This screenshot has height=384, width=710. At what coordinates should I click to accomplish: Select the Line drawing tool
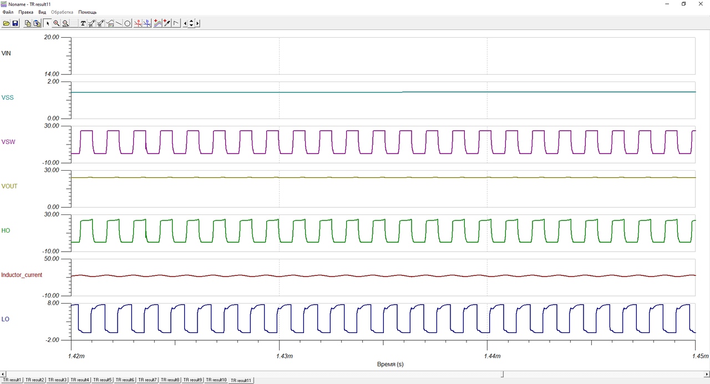click(119, 23)
